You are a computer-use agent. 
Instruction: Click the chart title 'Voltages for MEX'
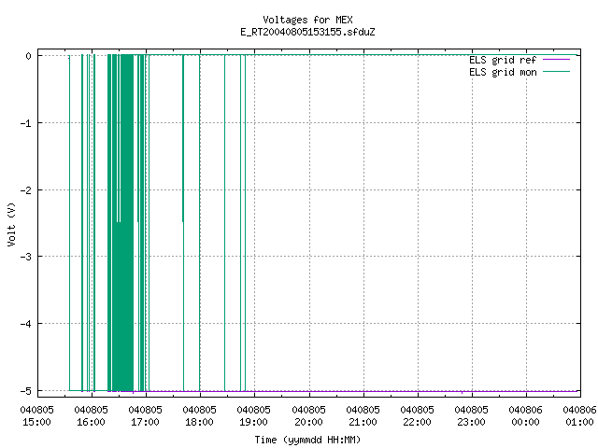tap(307, 20)
